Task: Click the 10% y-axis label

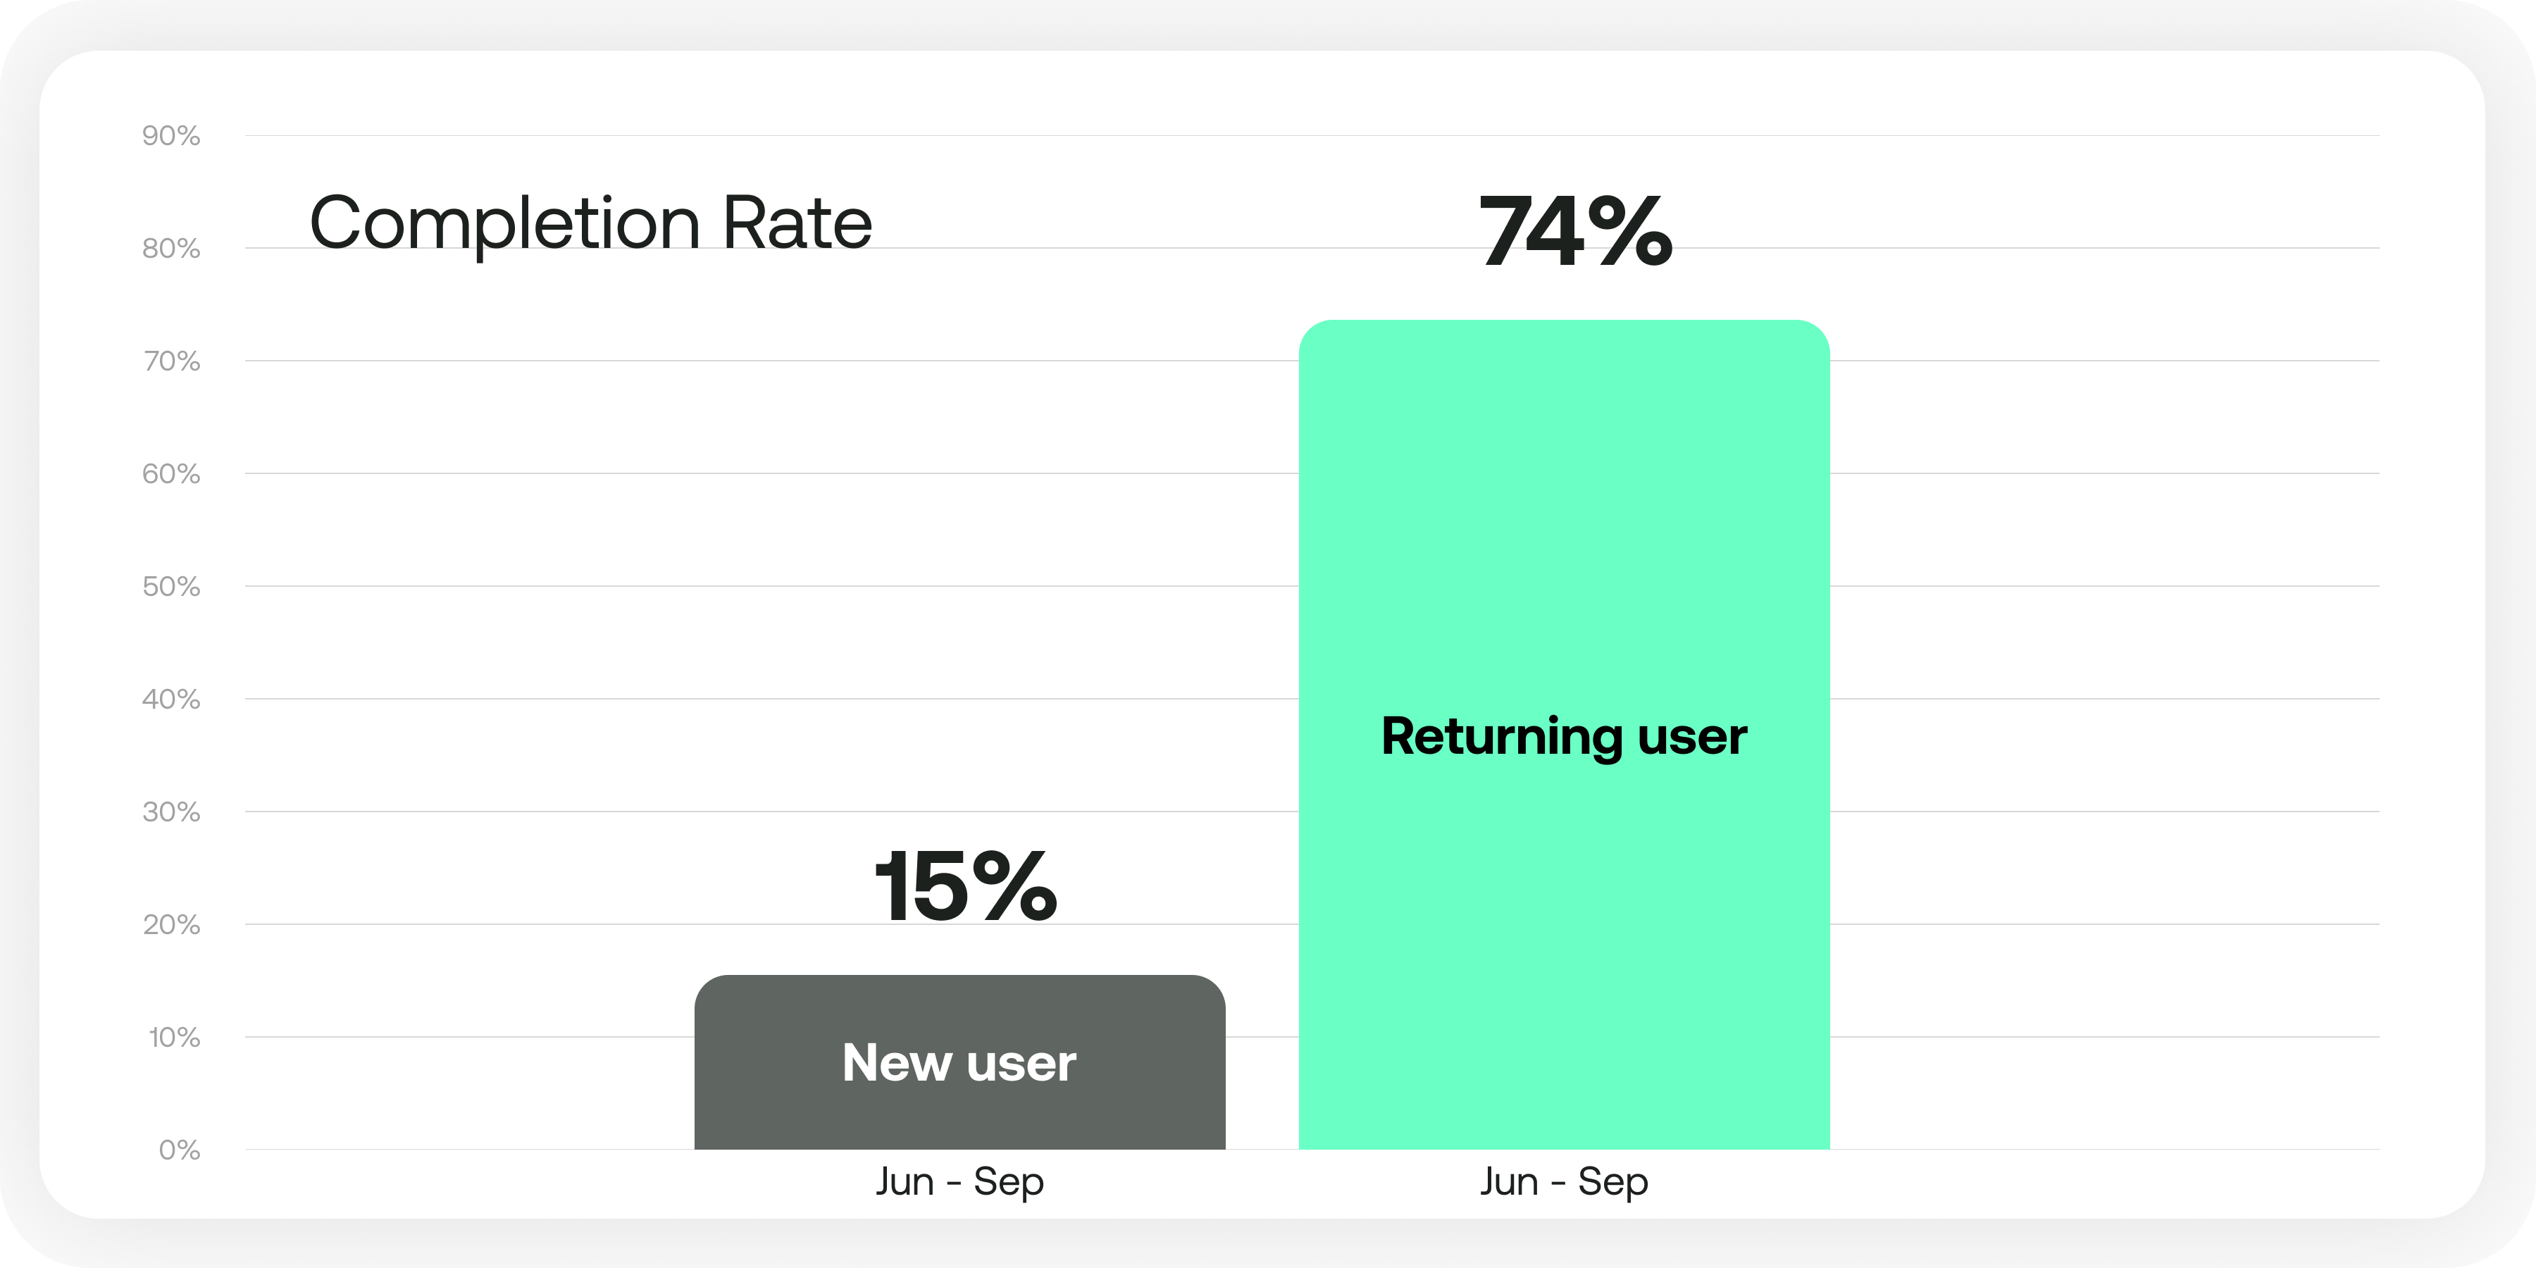Action: click(x=174, y=1038)
